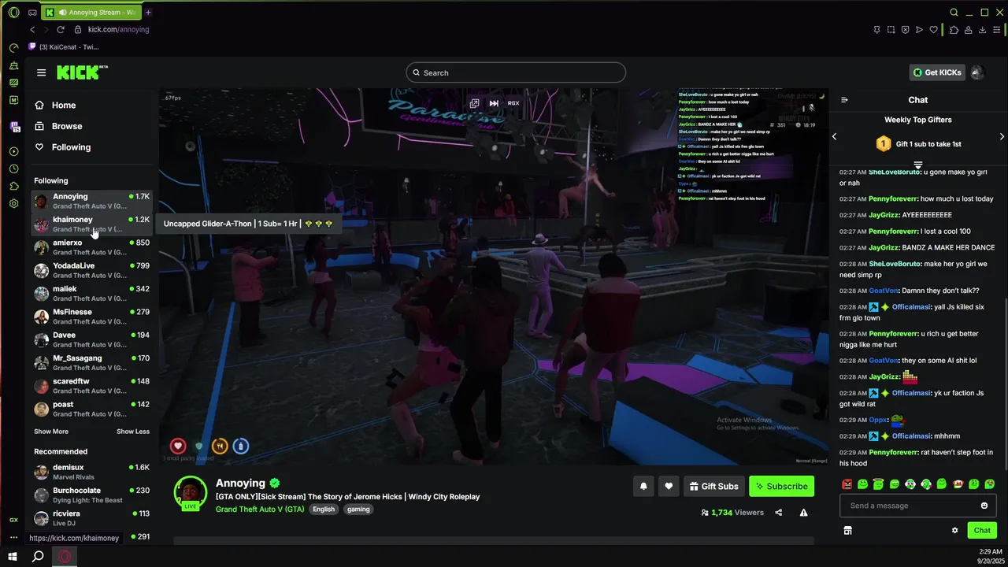Screen dimensions: 1008x567
Task: Collapse the top gifters banner handle
Action: click(x=918, y=165)
